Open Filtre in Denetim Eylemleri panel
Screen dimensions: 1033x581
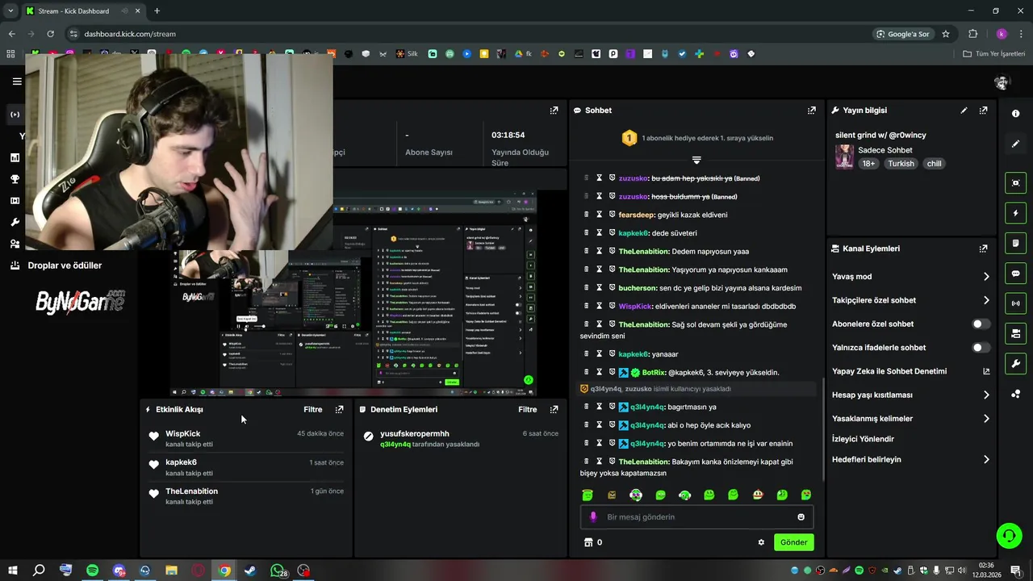(x=528, y=409)
